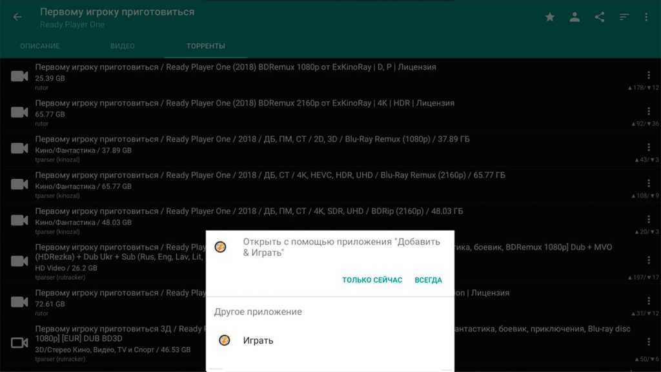
Task: Click camera icon of 25.39 GB torrent
Action: pyautogui.click(x=19, y=76)
